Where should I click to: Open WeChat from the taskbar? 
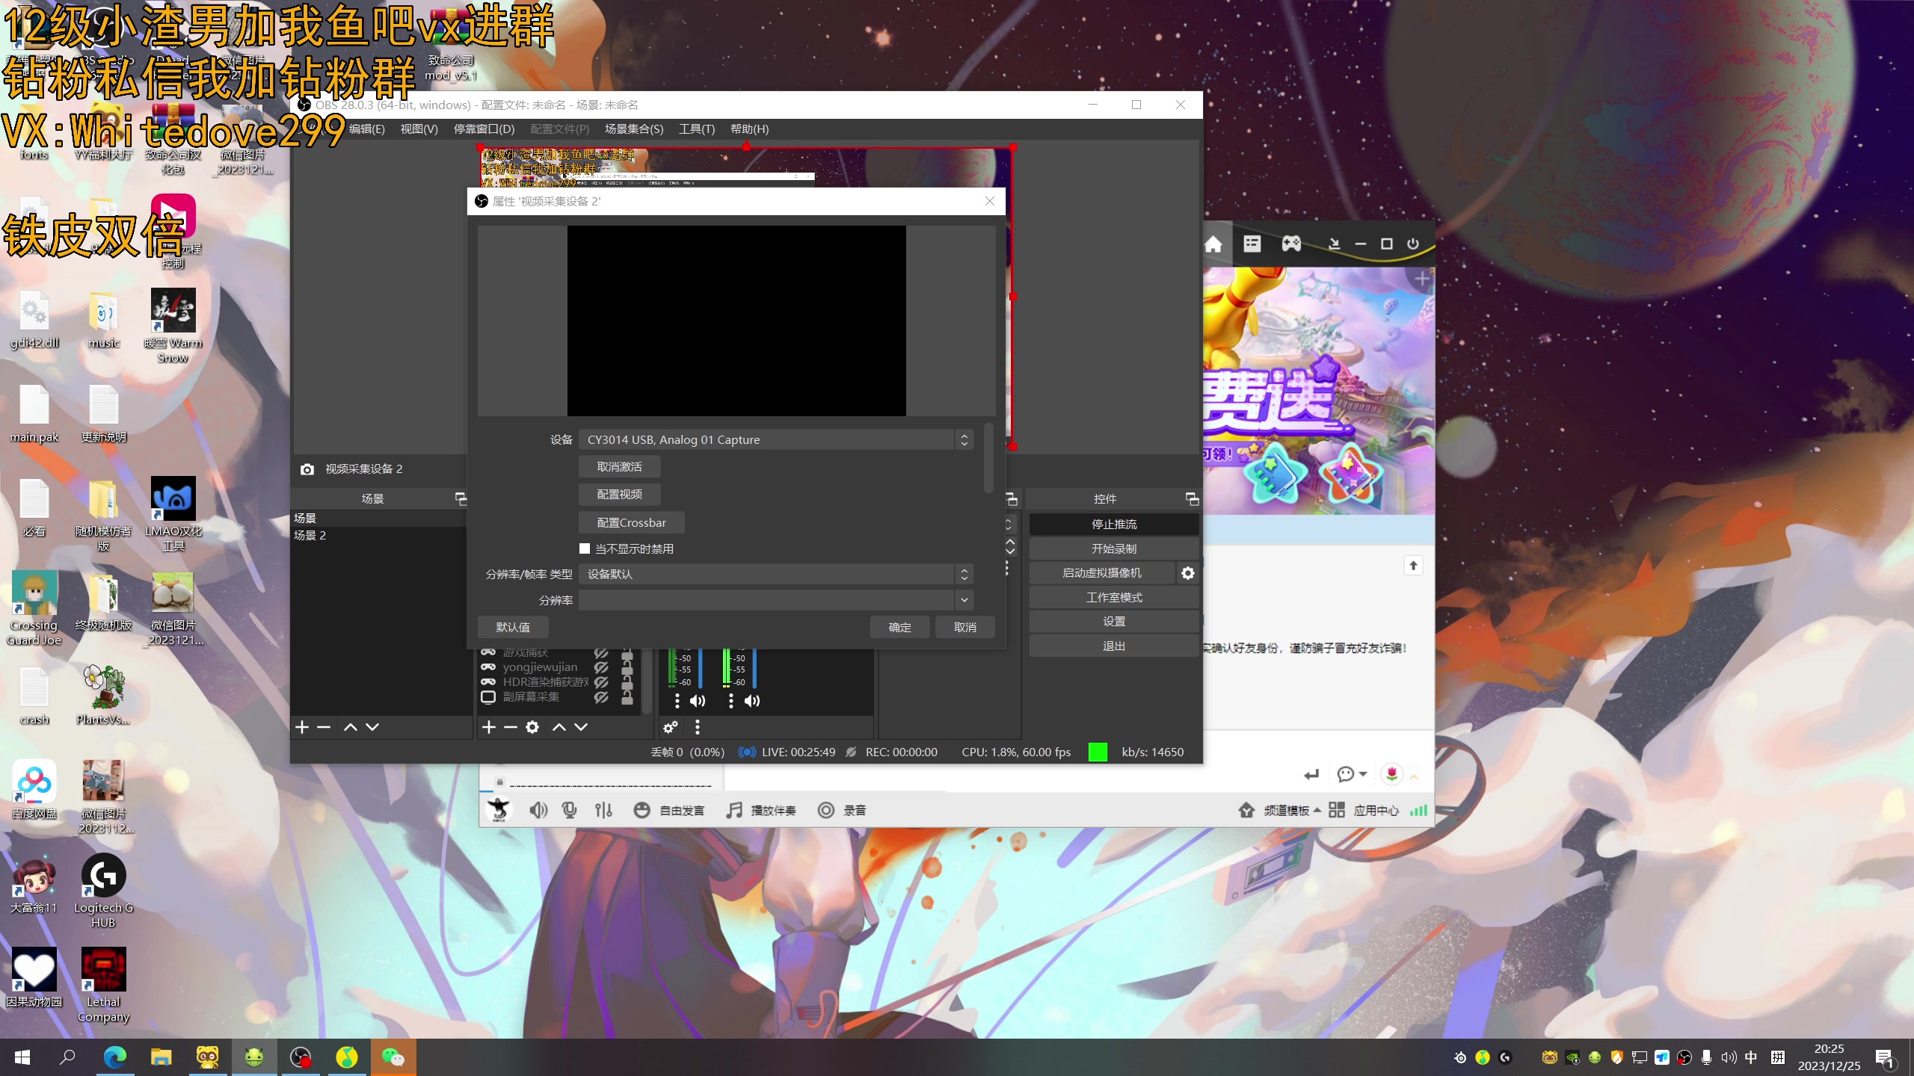pos(393,1057)
